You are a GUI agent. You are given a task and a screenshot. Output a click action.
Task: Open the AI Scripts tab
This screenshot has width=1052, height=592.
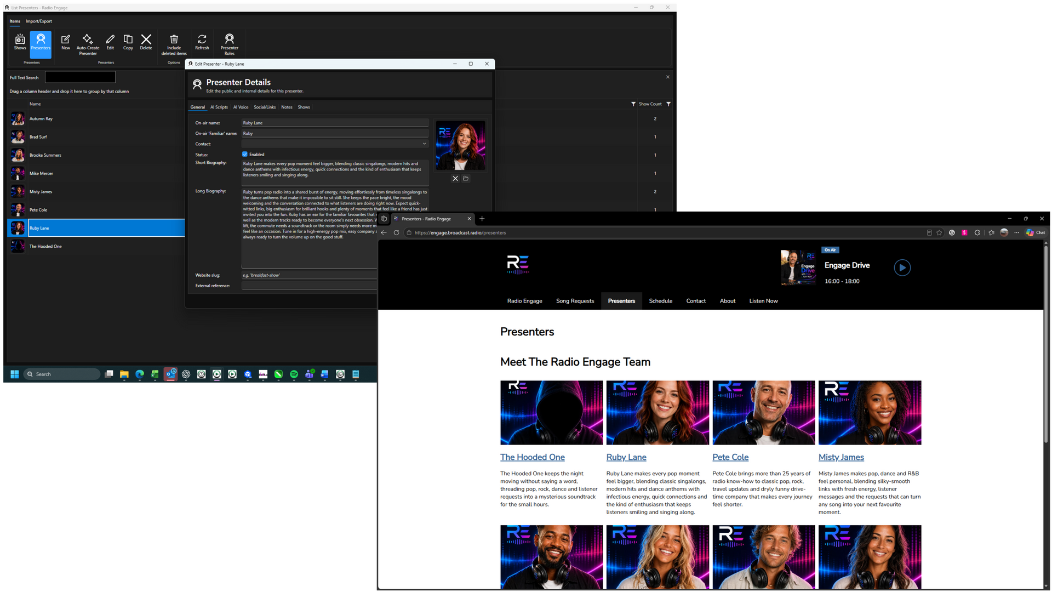pos(219,107)
